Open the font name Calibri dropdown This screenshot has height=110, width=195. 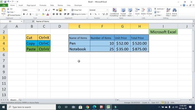pos(37,10)
